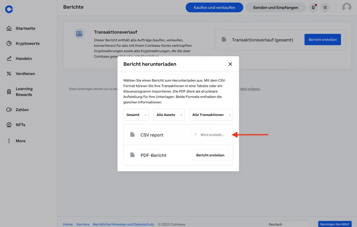
Task: Expand the More sidebar menu
Action: [x=20, y=141]
